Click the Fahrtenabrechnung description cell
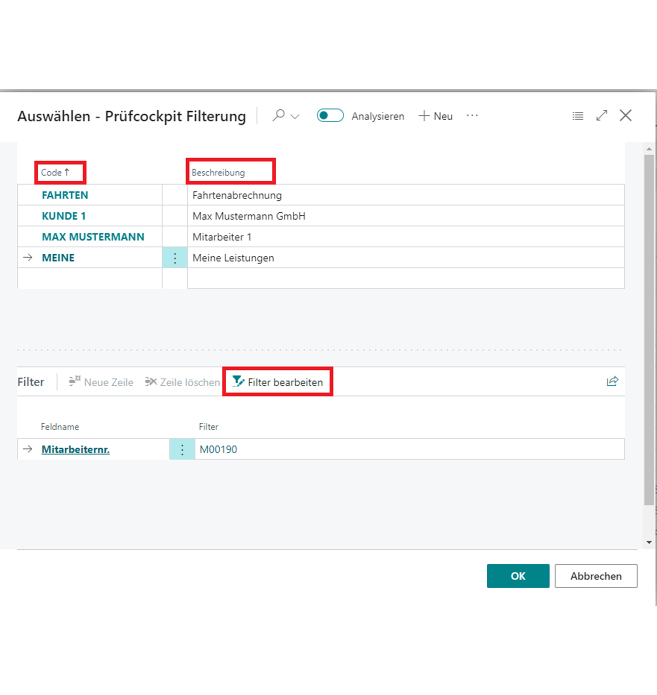Image resolution: width=657 pixels, height=695 pixels. pos(406,195)
